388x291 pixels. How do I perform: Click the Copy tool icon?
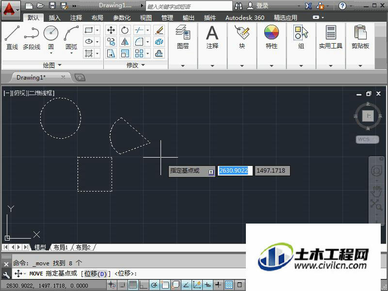[x=111, y=42]
